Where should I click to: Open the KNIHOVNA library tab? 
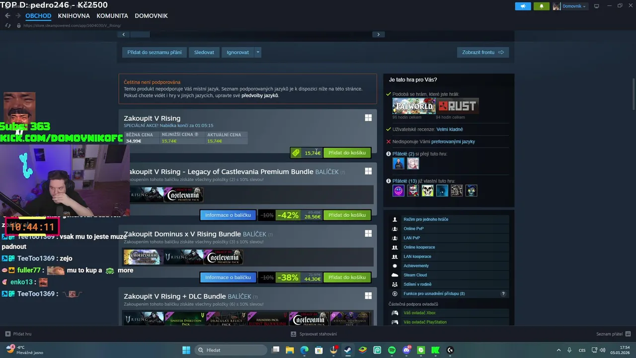(74, 15)
